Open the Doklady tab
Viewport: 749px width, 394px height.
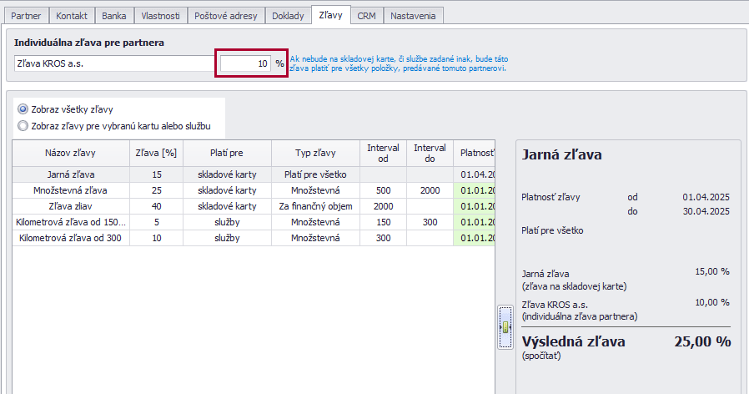point(288,16)
